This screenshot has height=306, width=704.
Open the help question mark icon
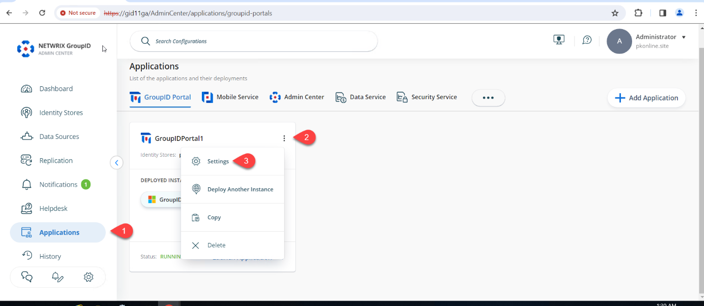point(586,40)
